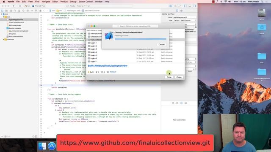Open the Find navigator magnifier icon
Image resolution: width=271 pixels, height=152 pixels.
coord(15,11)
